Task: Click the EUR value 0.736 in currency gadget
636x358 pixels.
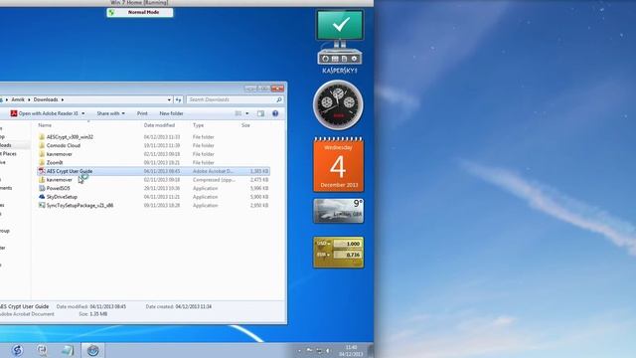Action: [x=348, y=255]
